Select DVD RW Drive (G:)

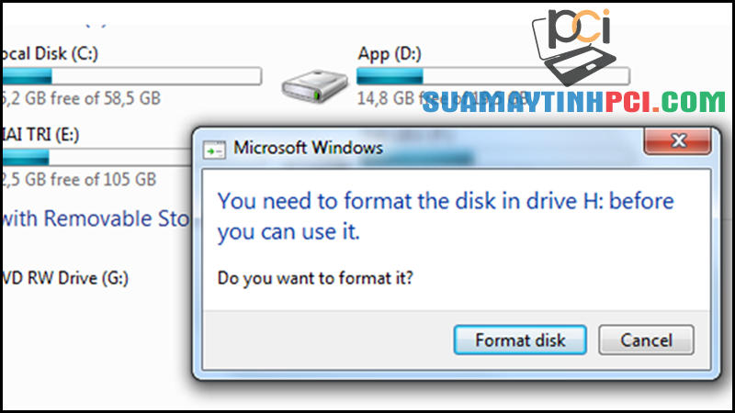(64, 278)
